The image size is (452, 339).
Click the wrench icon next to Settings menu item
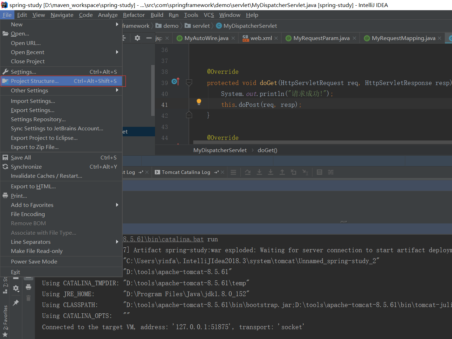point(5,72)
